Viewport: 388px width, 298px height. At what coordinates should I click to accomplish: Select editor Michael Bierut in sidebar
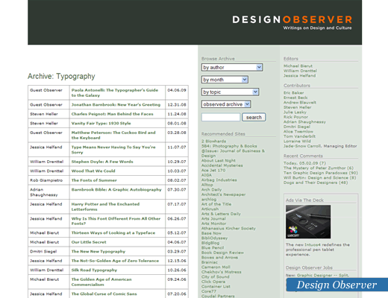click(298, 66)
